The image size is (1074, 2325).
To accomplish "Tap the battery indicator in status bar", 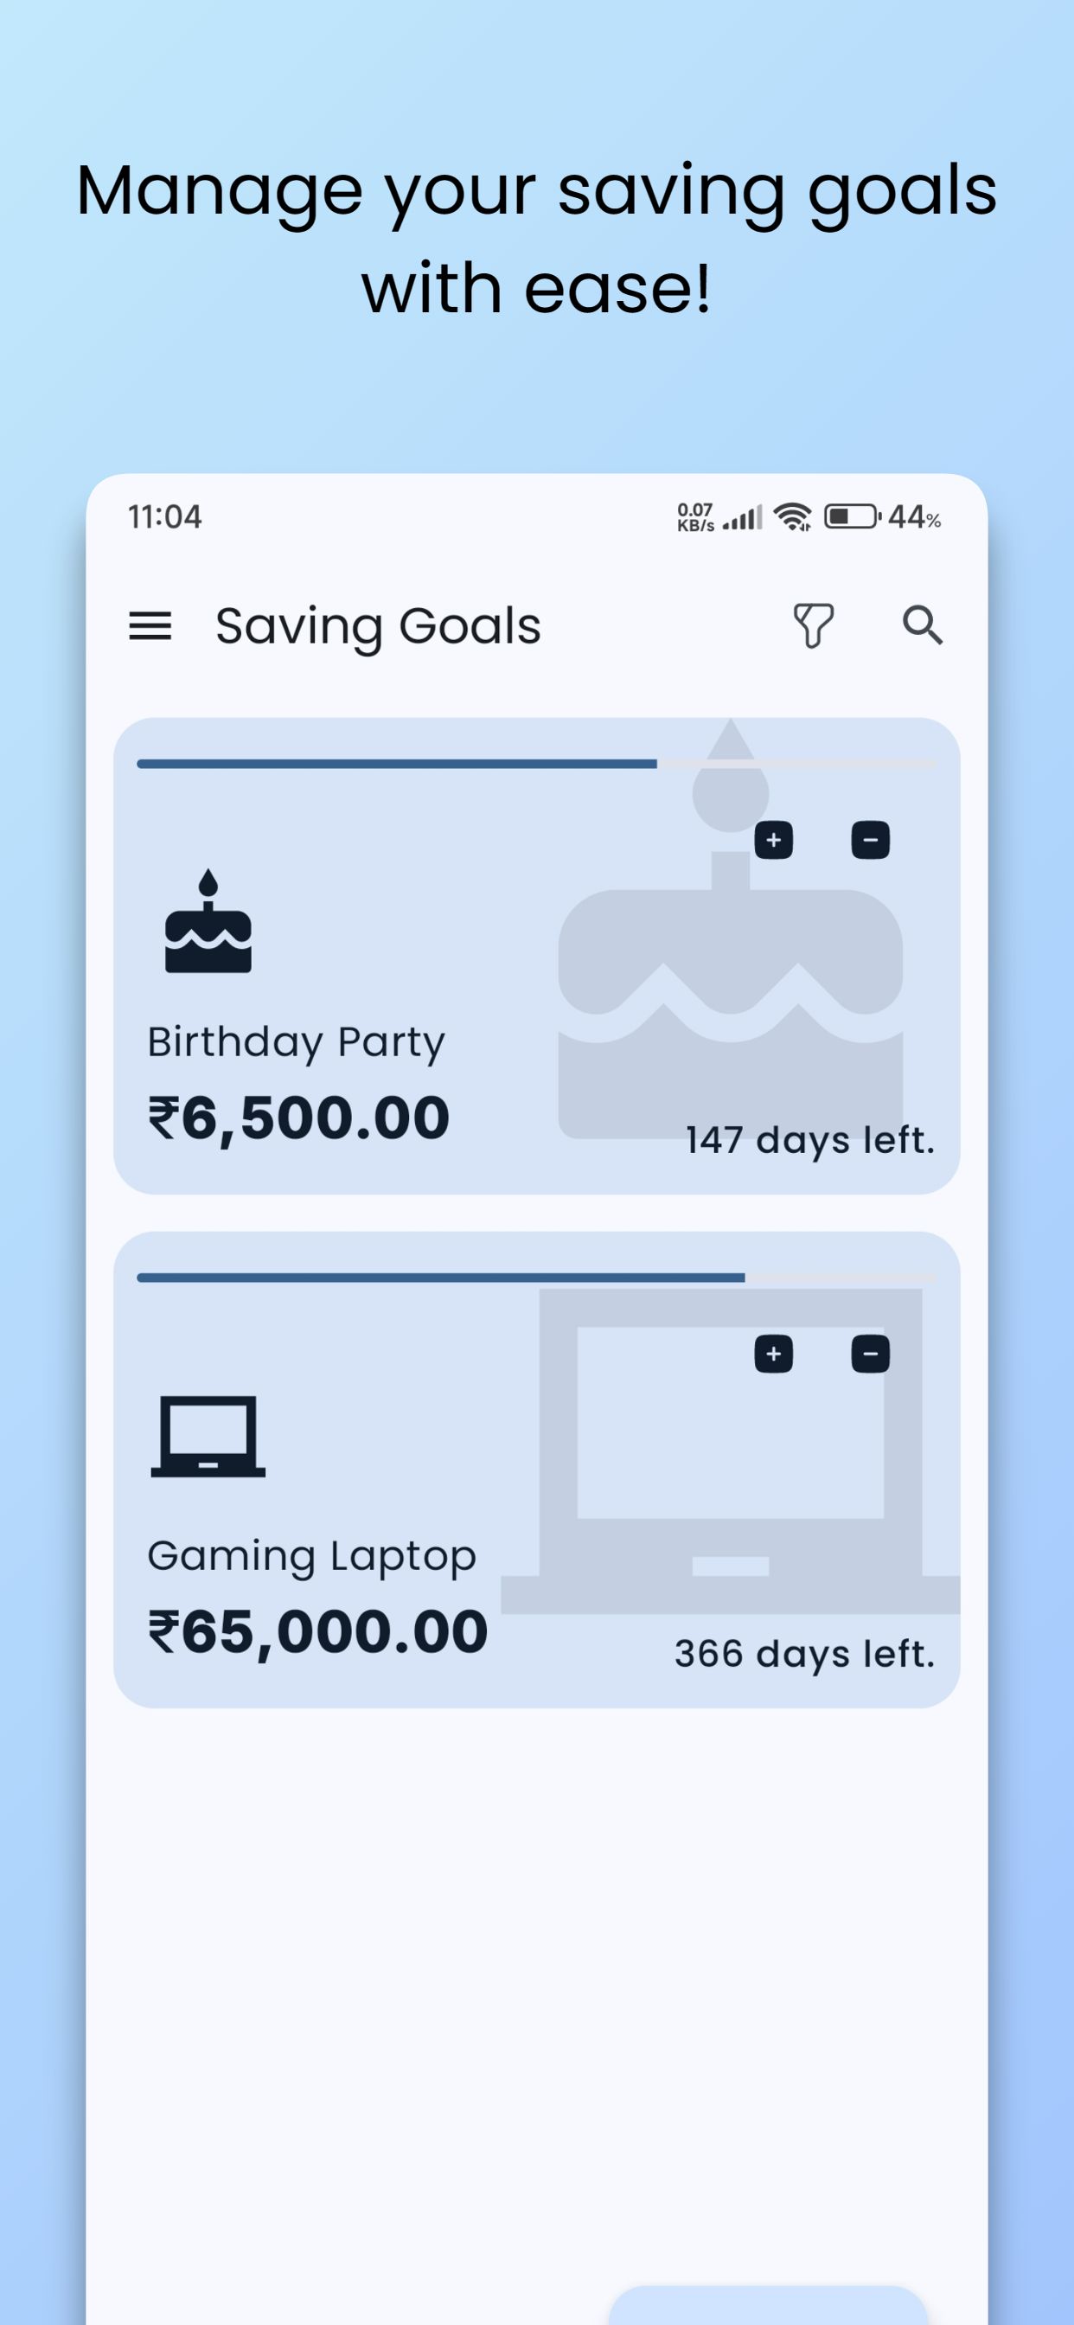I will pos(851,517).
